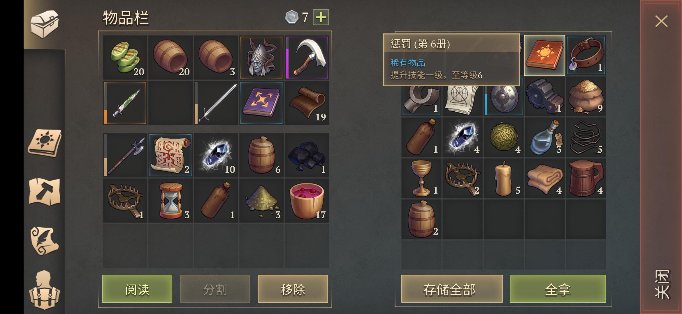Viewport: 682px width, 314px height.
Task: Click the 阅读 read button
Action: click(137, 289)
